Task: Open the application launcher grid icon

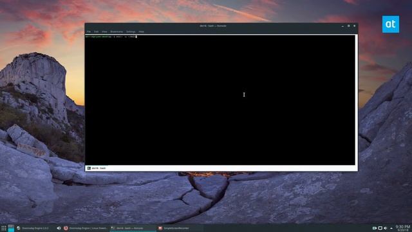Action: (x=4, y=228)
